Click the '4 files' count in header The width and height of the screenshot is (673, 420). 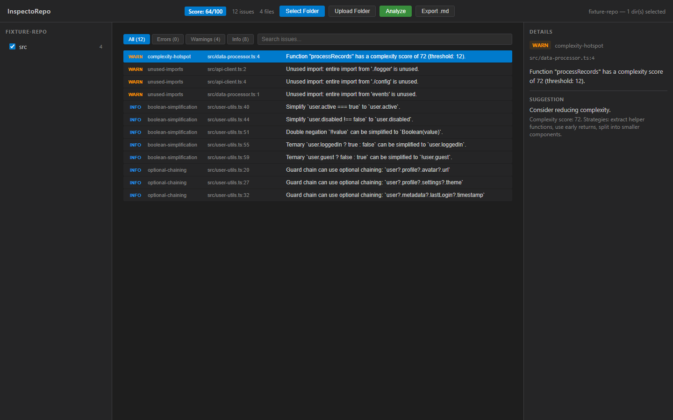tap(267, 12)
